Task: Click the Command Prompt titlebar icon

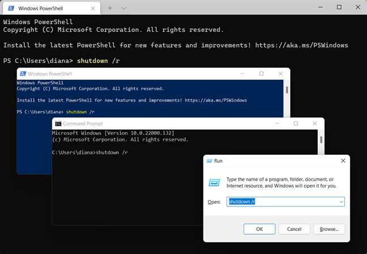Action: click(58, 124)
